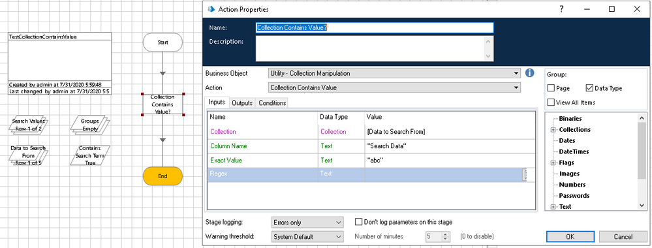Expand the Text tree node
Image resolution: width=652 pixels, height=248 pixels.
(x=553, y=207)
